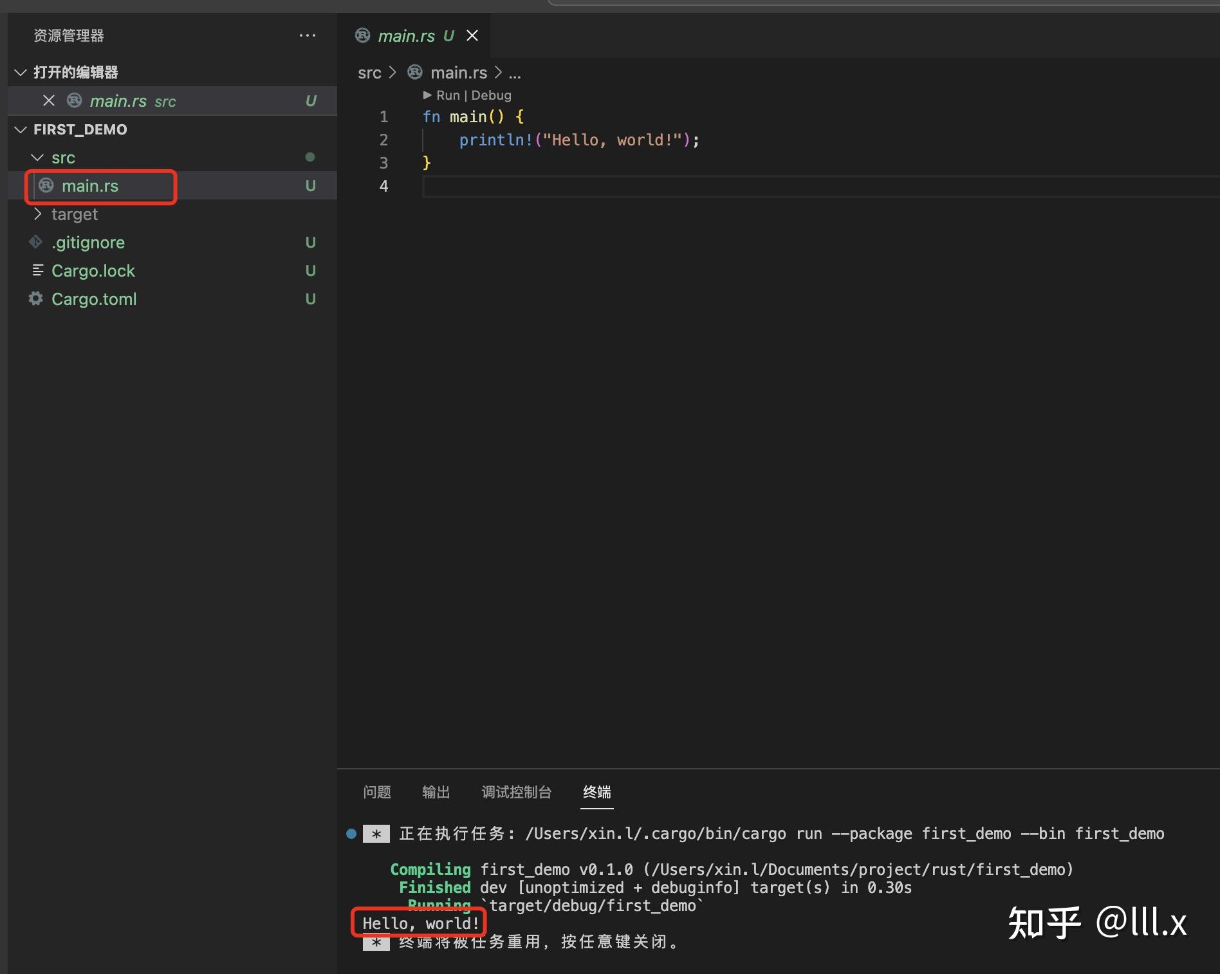Open the Cargo.lock file
Screen dimensions: 1220x974
click(x=172, y=270)
